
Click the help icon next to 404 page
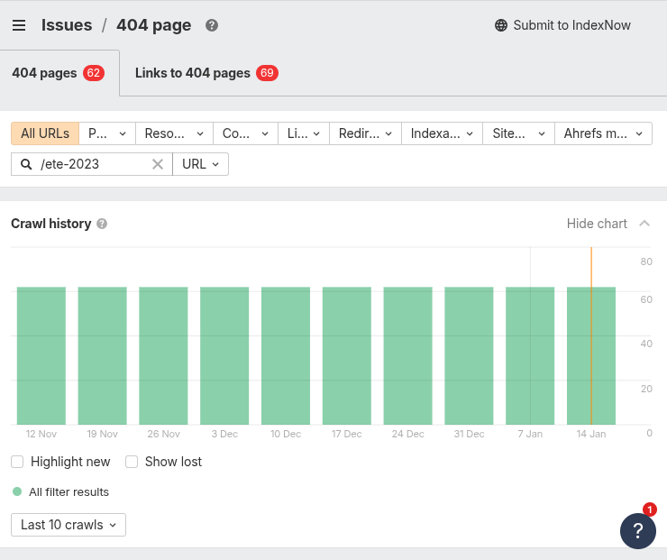click(212, 25)
